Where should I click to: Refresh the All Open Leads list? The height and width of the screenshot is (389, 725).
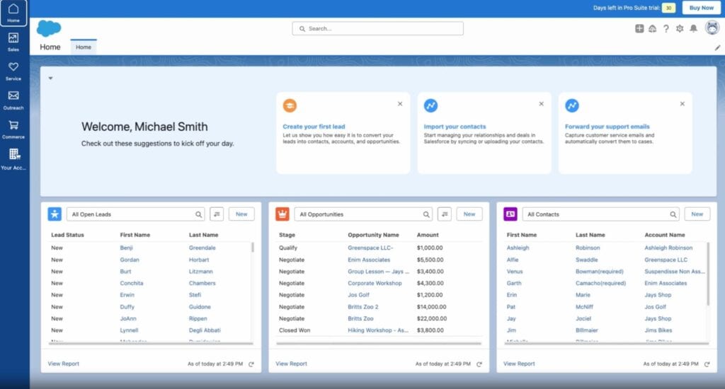(251, 364)
